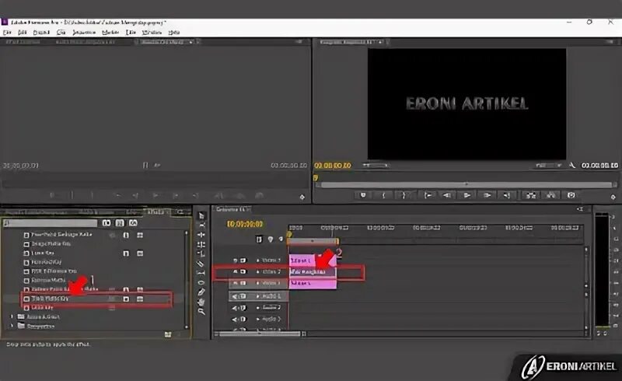Expand the Video 3 track
The image size is (622, 381).
pos(258,260)
